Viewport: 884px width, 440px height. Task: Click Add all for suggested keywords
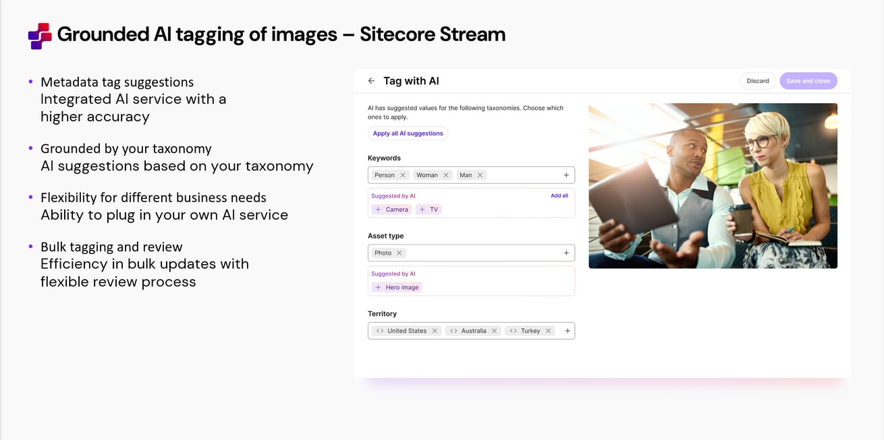tap(559, 195)
